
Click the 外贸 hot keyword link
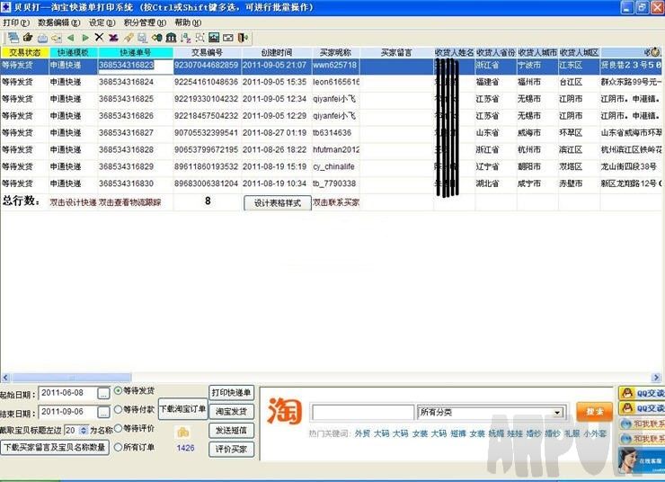362,433
